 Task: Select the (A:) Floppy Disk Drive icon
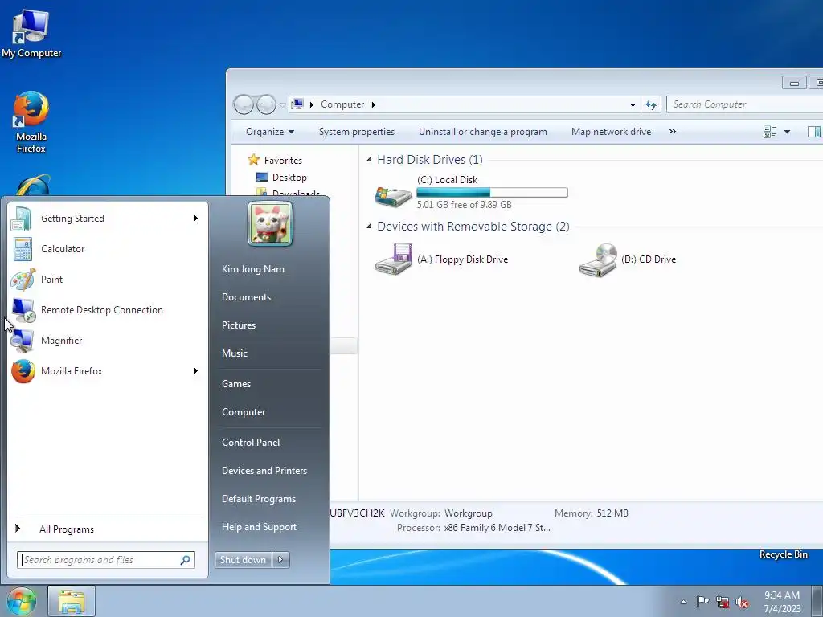click(x=394, y=259)
